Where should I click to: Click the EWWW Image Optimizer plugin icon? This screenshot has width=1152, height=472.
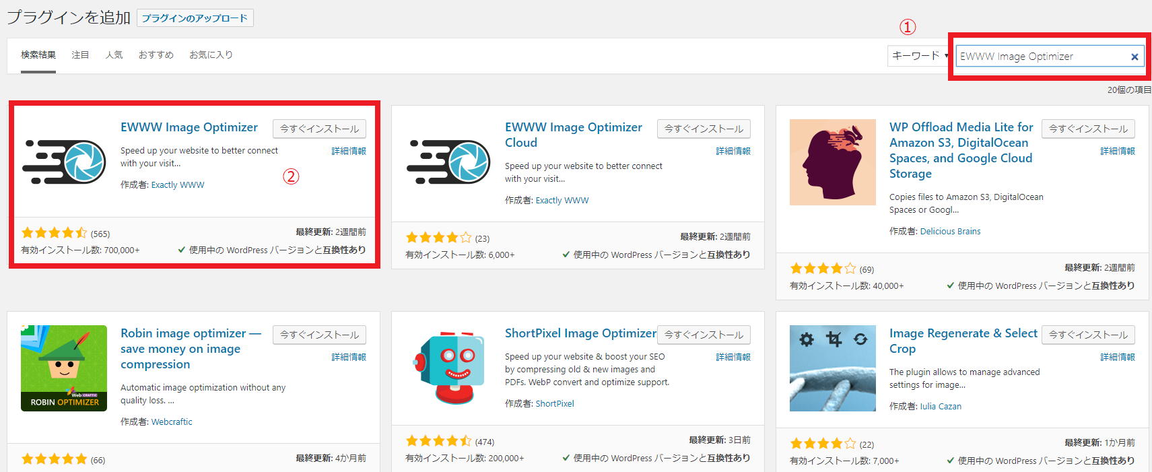tap(64, 162)
